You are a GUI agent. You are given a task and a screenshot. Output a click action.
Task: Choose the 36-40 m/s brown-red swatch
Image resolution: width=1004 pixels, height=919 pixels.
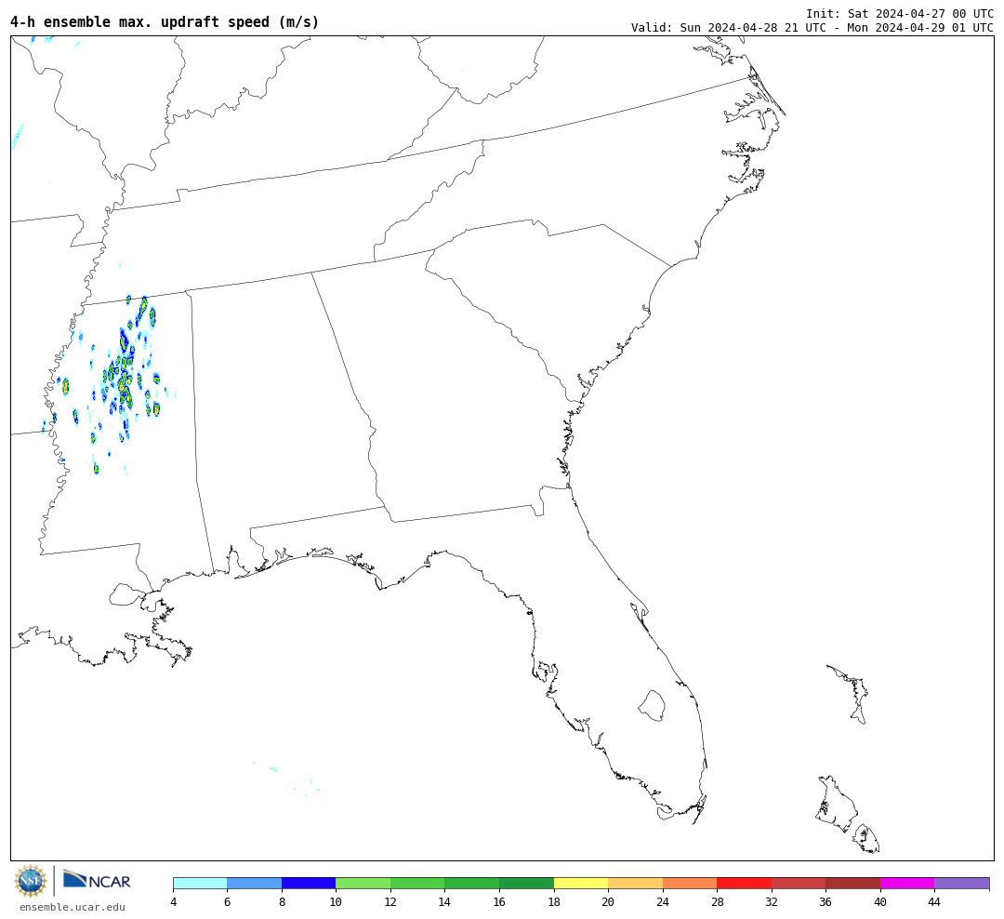pos(852,883)
